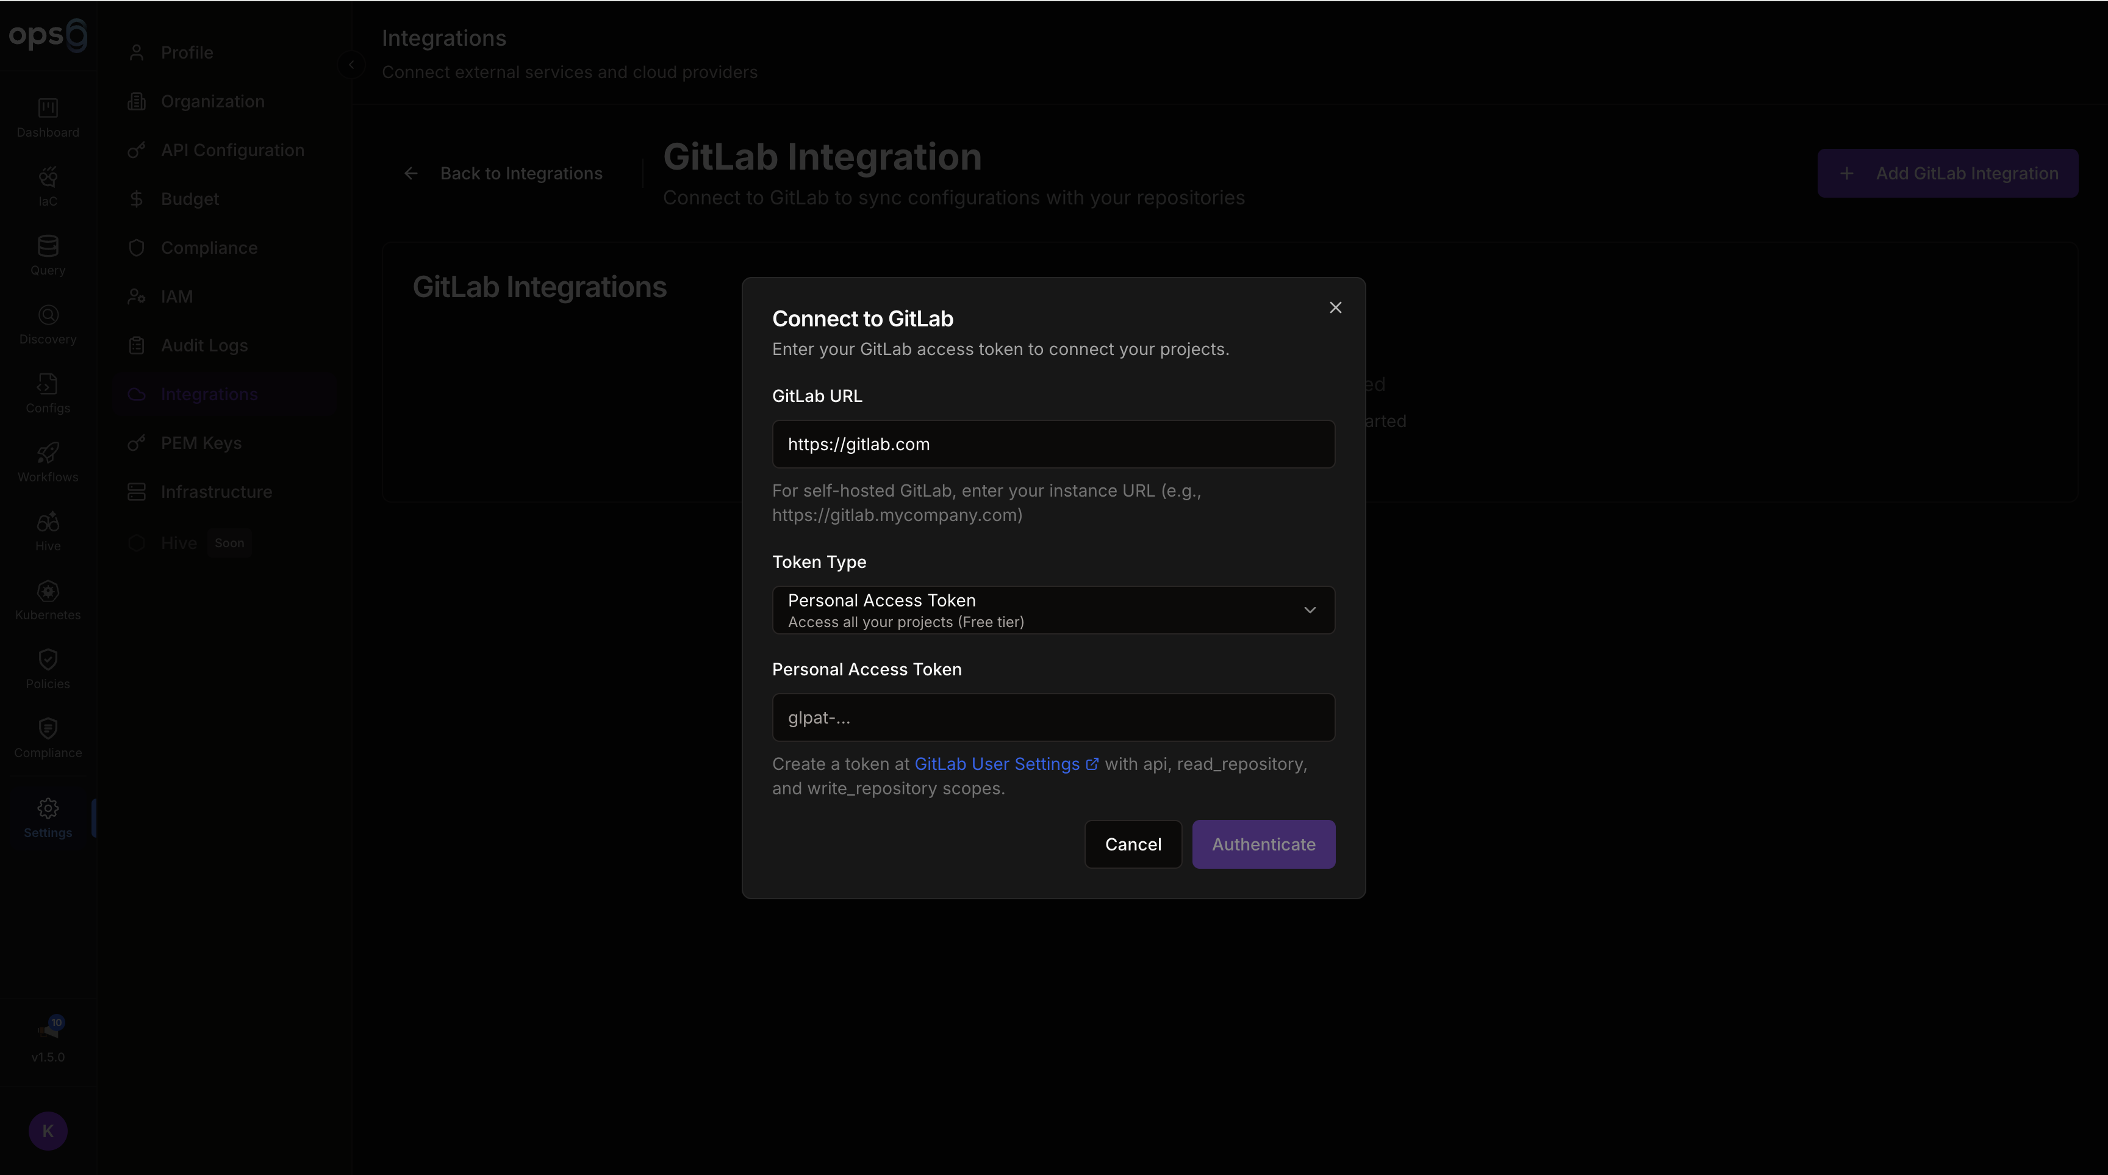Cancel the GitLab connection dialog
Viewport: 2108px width, 1175px height.
1131,844
